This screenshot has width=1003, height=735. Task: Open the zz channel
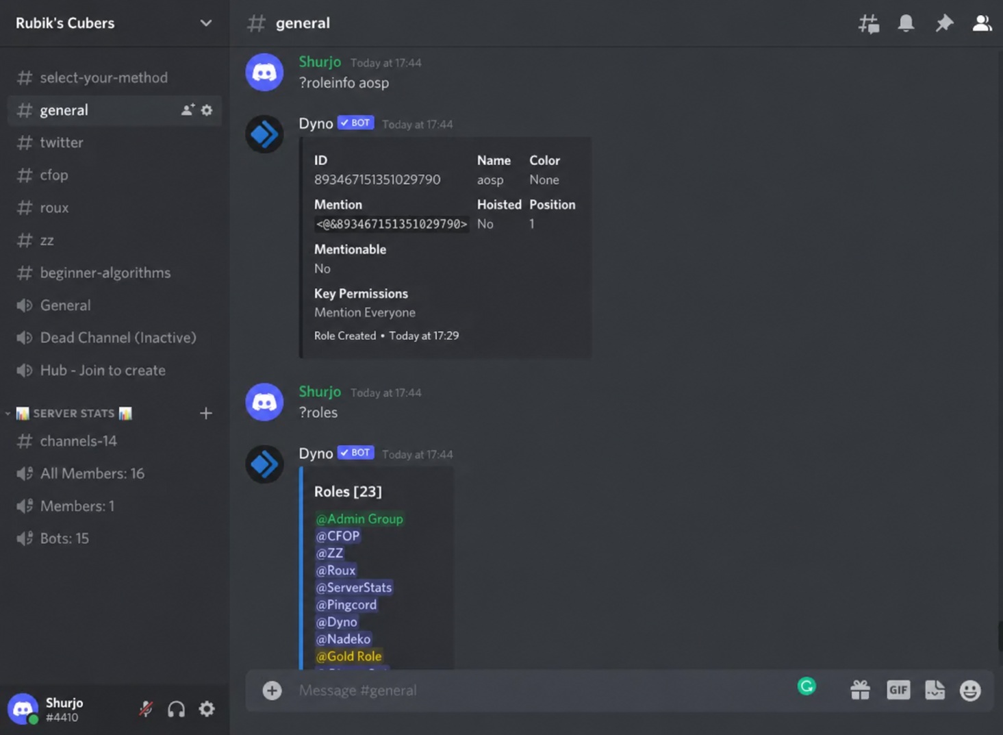point(114,240)
